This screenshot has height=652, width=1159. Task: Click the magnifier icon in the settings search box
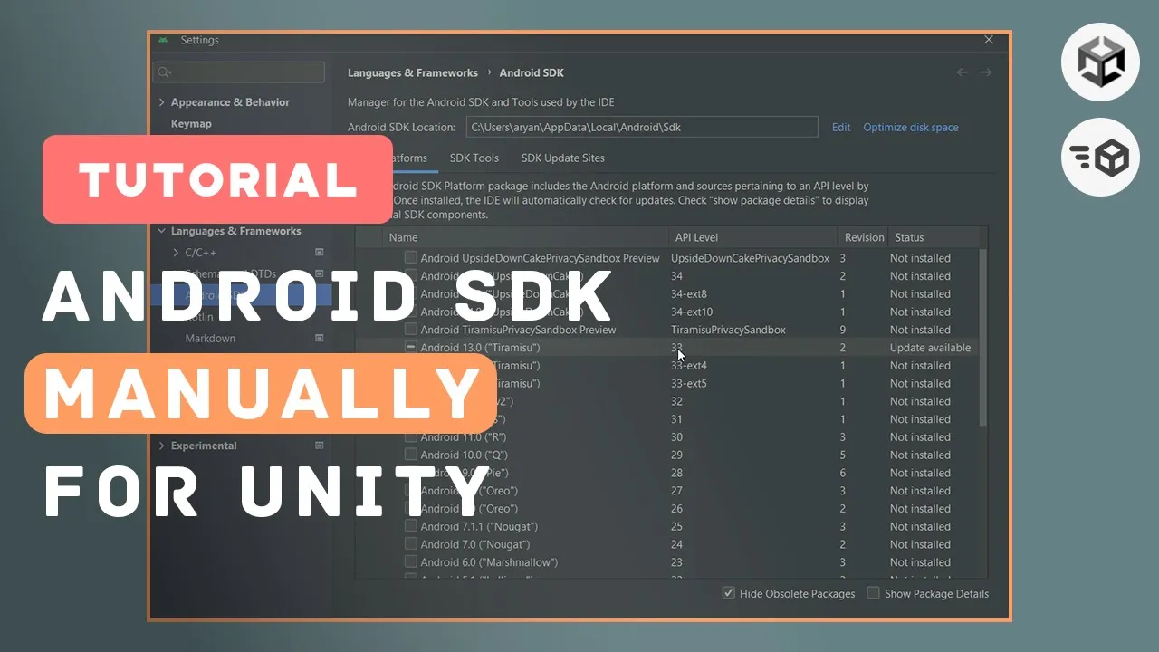[x=164, y=72]
